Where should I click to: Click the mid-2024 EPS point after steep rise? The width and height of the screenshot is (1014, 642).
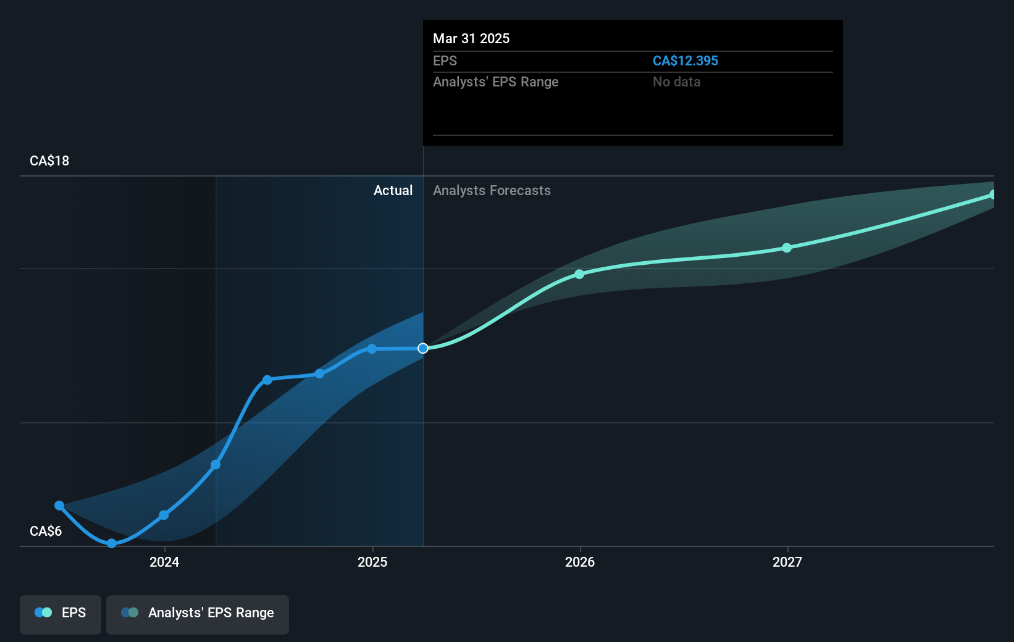(x=267, y=380)
